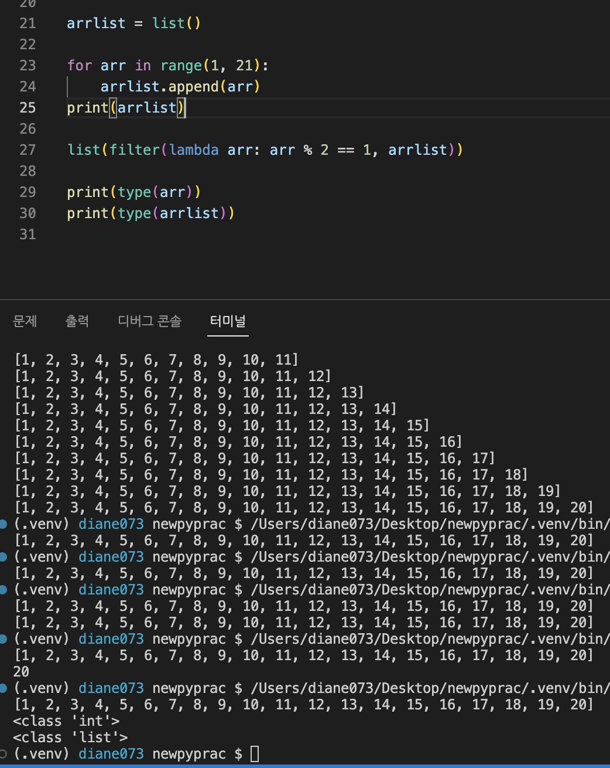Click line number 29 in the gutter
The image size is (610, 768).
pyautogui.click(x=28, y=192)
